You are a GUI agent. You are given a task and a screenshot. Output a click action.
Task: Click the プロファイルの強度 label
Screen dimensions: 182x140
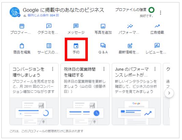pos(131,10)
